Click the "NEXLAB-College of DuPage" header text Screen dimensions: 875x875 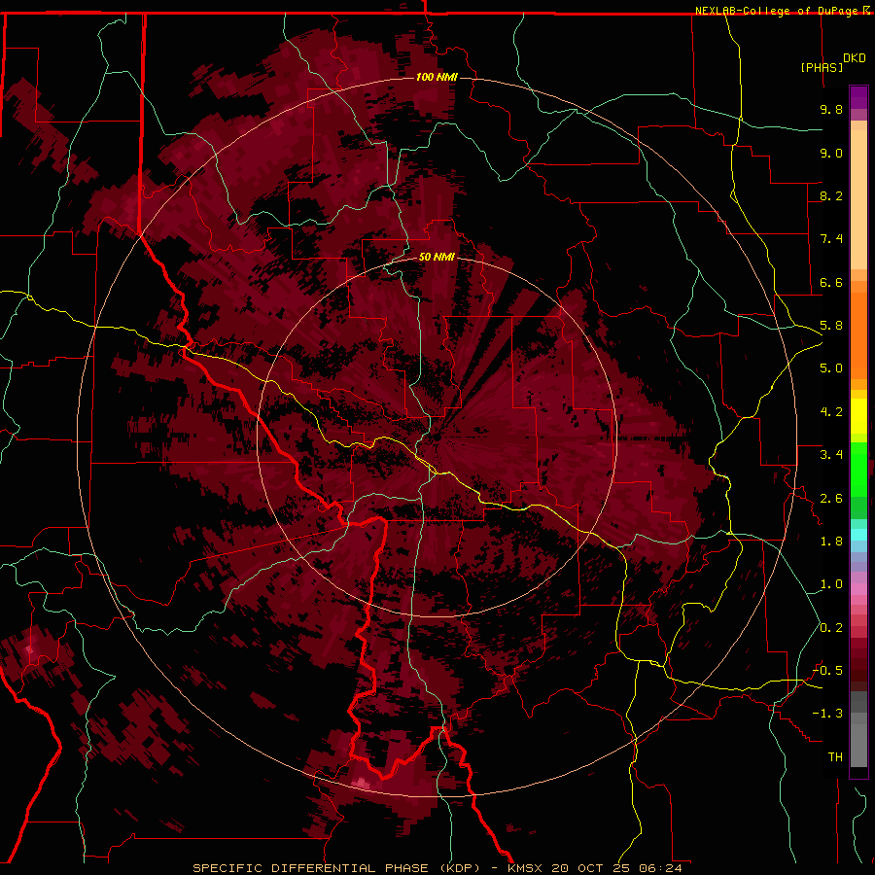[776, 11]
